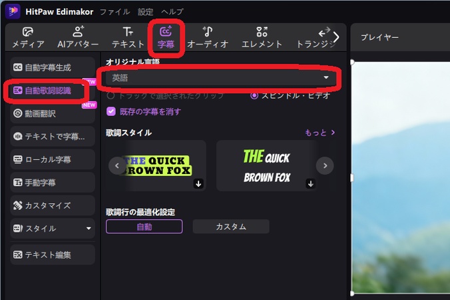Show more toolbar tabs with right chevron

pos(336,37)
